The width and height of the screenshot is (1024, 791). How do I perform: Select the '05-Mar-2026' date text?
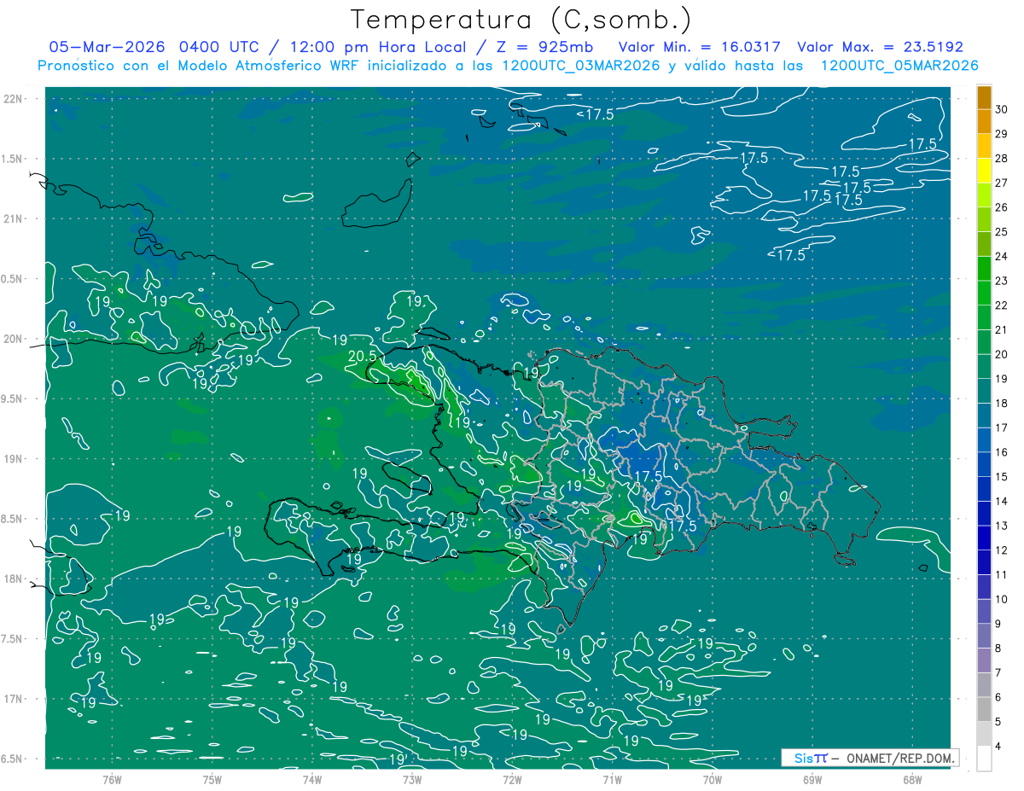108,47
